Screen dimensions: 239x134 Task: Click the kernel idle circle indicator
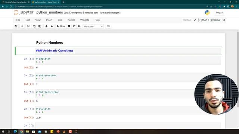[x=224, y=20]
